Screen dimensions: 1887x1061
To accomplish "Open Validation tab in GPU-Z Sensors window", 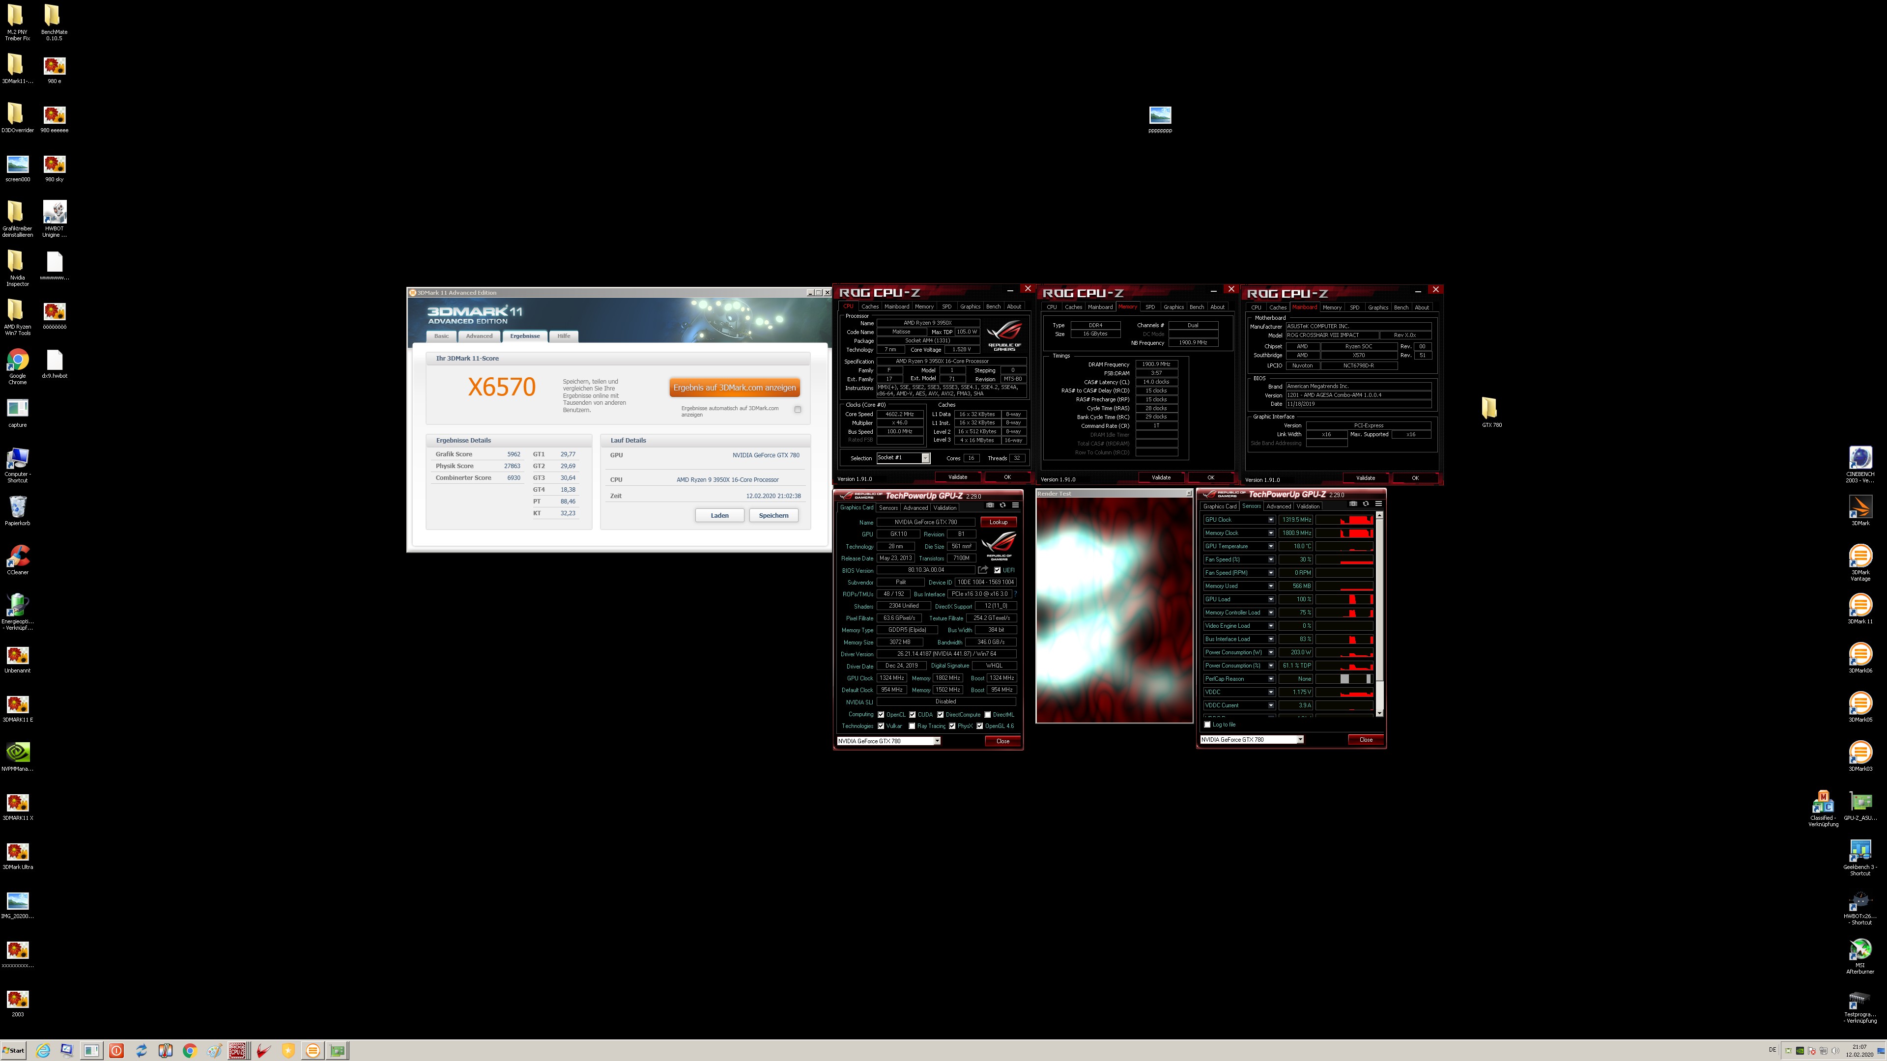I will coord(1308,506).
